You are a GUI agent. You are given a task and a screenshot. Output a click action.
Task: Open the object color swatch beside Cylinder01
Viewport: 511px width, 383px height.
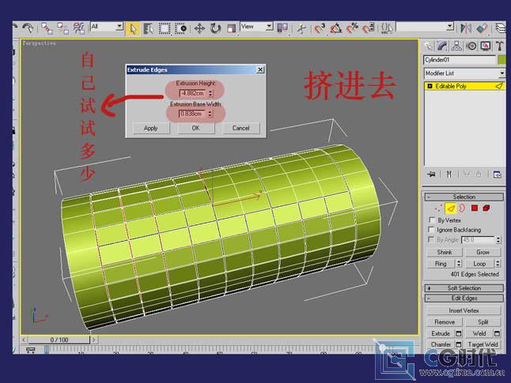(x=502, y=60)
